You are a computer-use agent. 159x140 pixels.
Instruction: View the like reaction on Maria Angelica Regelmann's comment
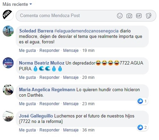(142, 101)
